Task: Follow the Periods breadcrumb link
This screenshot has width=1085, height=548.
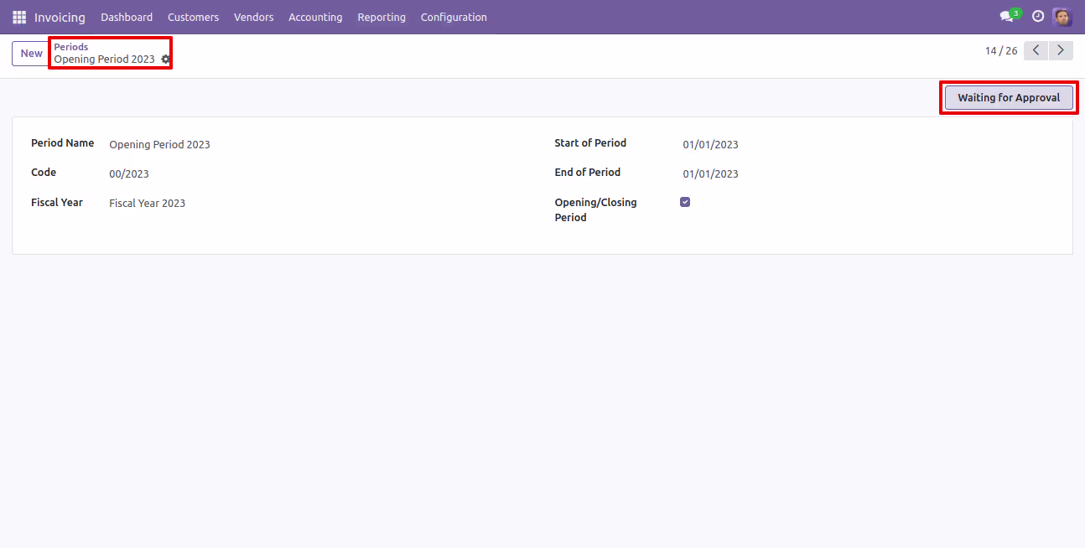Action: (x=71, y=47)
